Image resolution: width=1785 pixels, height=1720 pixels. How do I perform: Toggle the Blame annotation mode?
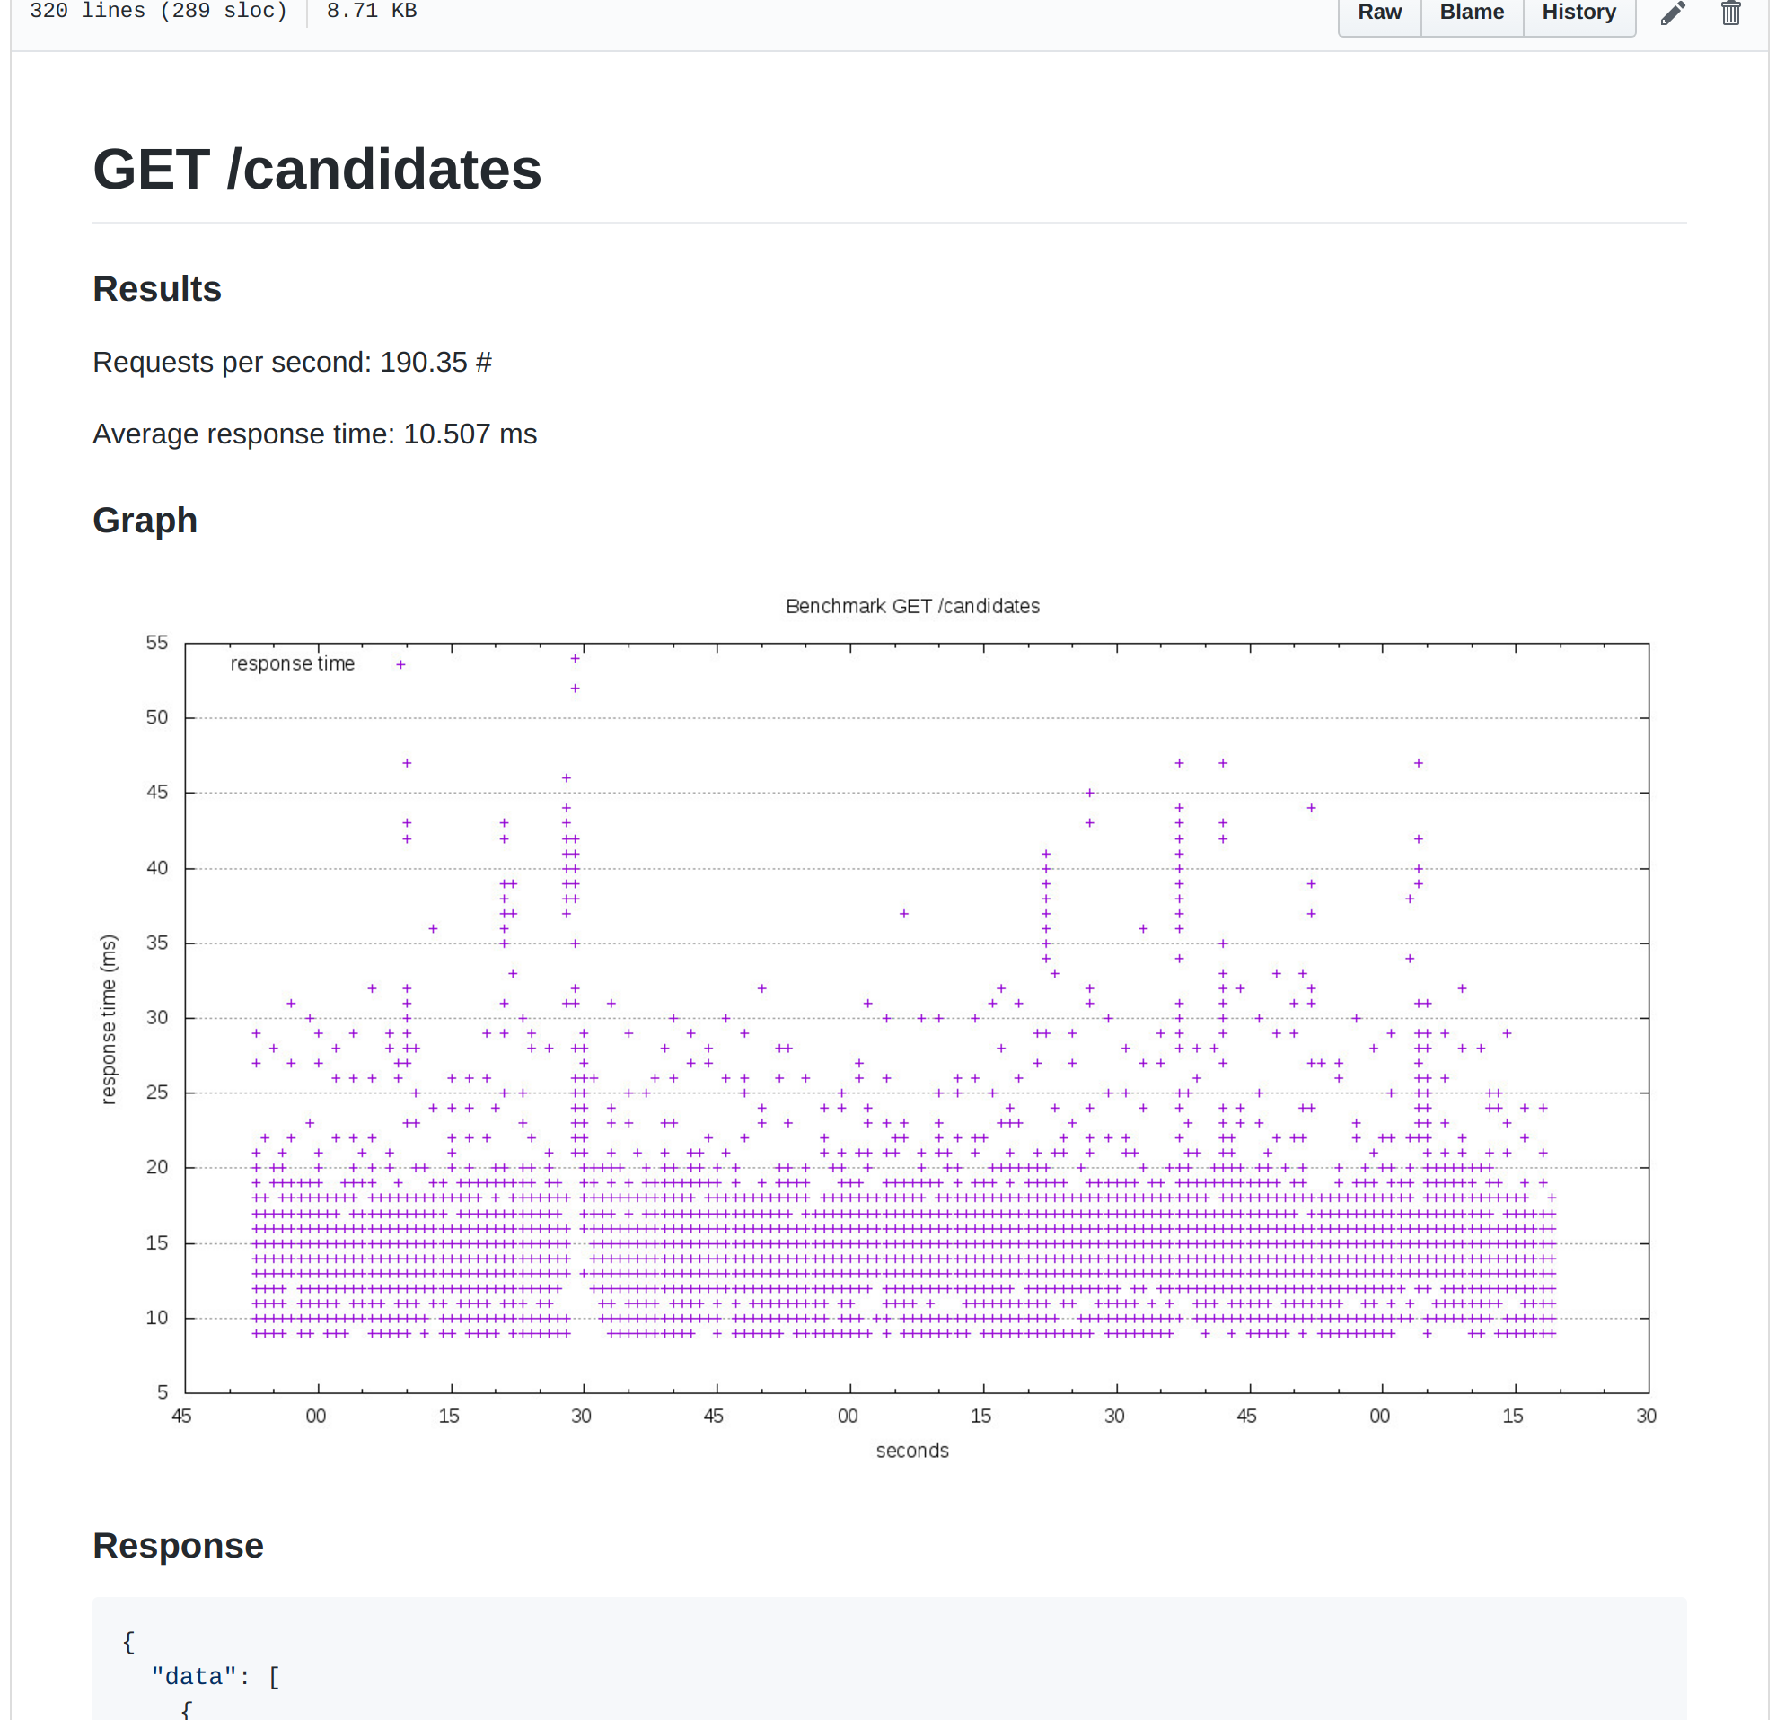pyautogui.click(x=1466, y=14)
